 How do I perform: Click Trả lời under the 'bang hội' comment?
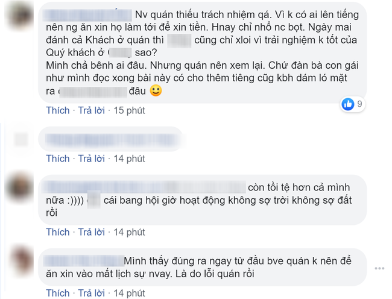tap(92, 232)
